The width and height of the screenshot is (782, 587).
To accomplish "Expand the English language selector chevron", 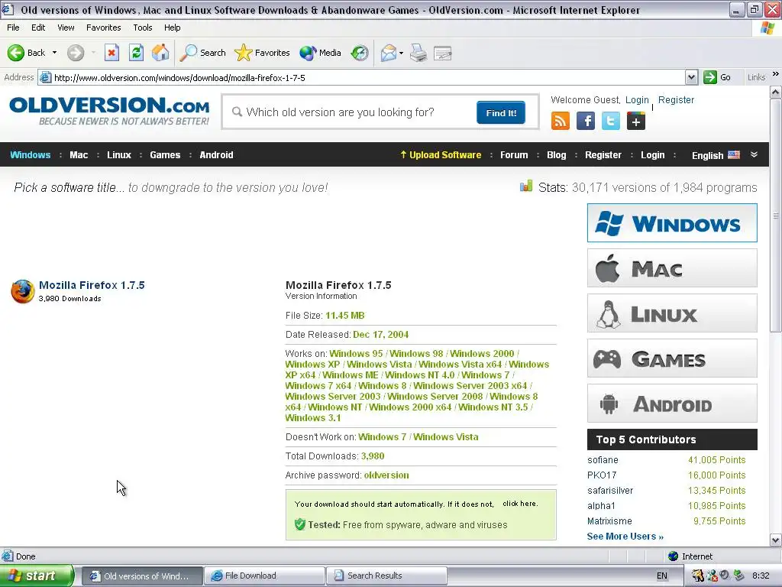I will pos(754,154).
